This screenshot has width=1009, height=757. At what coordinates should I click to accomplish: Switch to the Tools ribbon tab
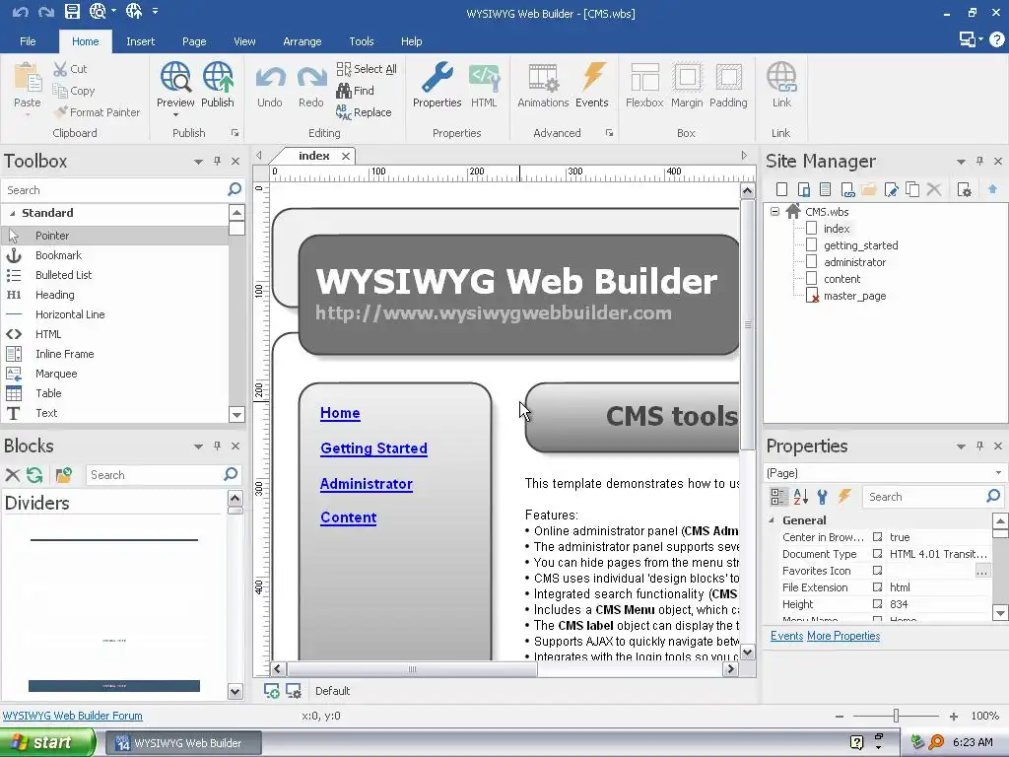coord(361,41)
